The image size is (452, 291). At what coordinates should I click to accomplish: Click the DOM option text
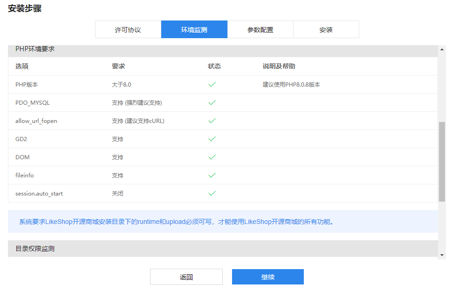tap(22, 157)
